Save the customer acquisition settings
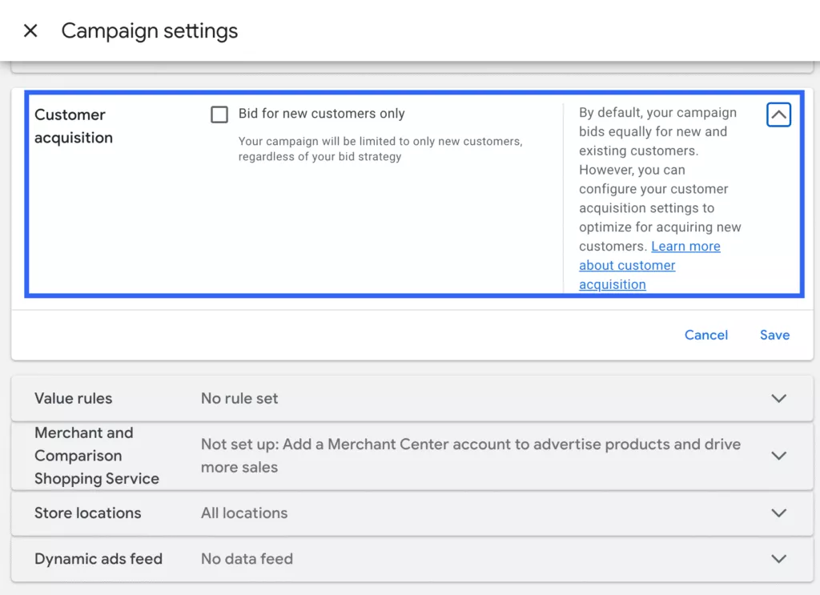The height and width of the screenshot is (595, 820). coord(774,336)
